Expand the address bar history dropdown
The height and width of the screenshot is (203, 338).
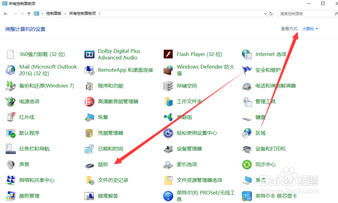265,14
